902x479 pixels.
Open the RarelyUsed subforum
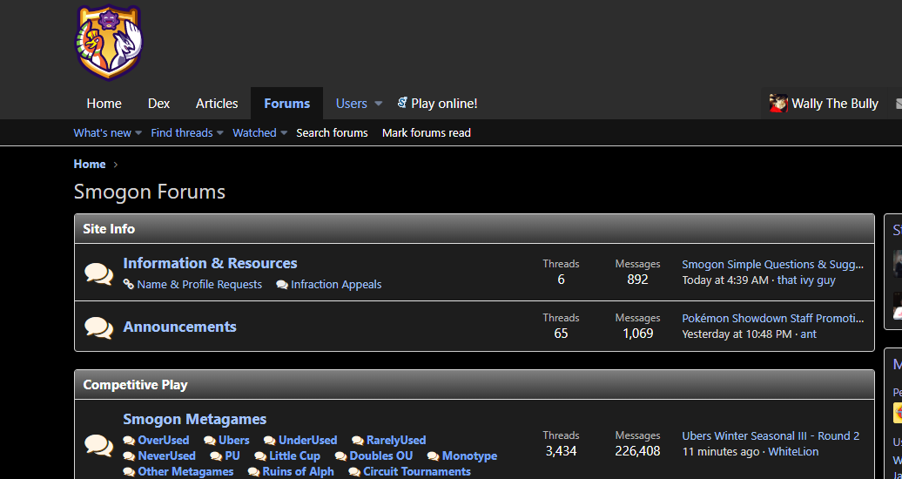pos(396,441)
